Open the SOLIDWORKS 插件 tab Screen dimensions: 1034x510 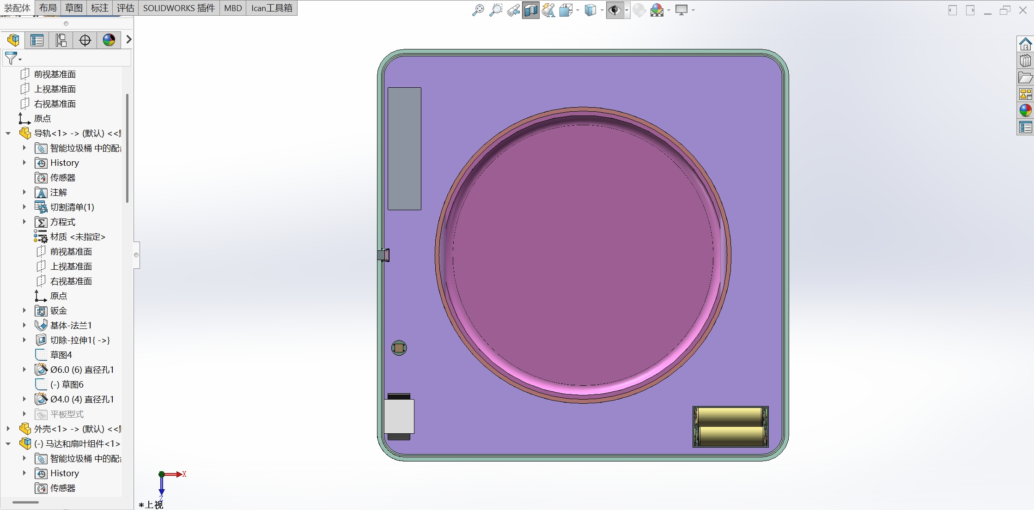tap(179, 8)
